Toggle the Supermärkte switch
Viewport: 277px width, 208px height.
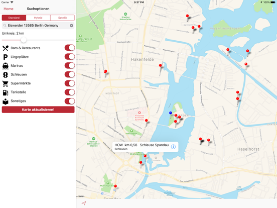pyautogui.click(x=70, y=83)
